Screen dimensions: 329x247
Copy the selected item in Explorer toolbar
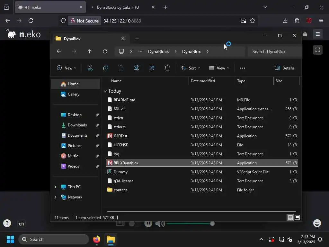[105, 68]
